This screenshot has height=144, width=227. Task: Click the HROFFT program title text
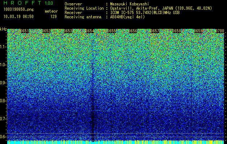[x=22, y=3]
